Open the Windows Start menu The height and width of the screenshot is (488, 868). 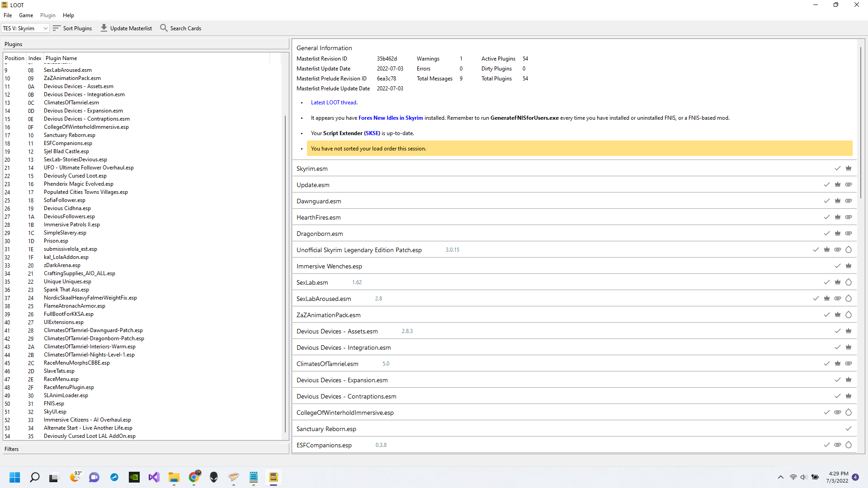pos(15,477)
